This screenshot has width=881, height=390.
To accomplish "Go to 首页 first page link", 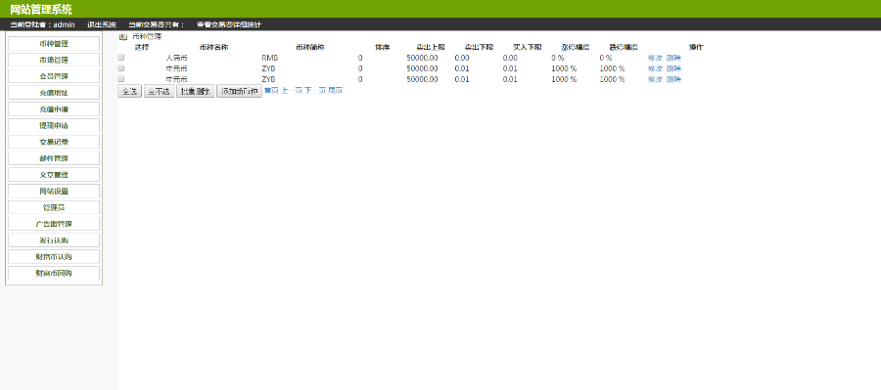I will 271,90.
